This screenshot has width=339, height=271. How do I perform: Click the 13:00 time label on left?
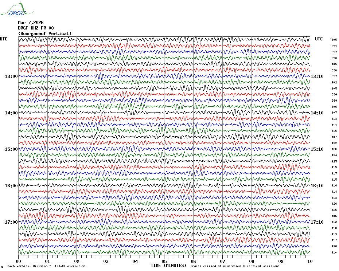click(11, 76)
